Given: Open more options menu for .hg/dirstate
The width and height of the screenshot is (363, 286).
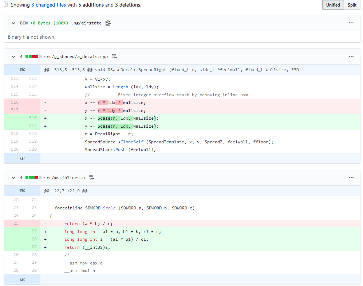Looking at the screenshot, I should pos(351,23).
